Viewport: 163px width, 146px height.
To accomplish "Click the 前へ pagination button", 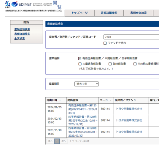I will point(50,141).
